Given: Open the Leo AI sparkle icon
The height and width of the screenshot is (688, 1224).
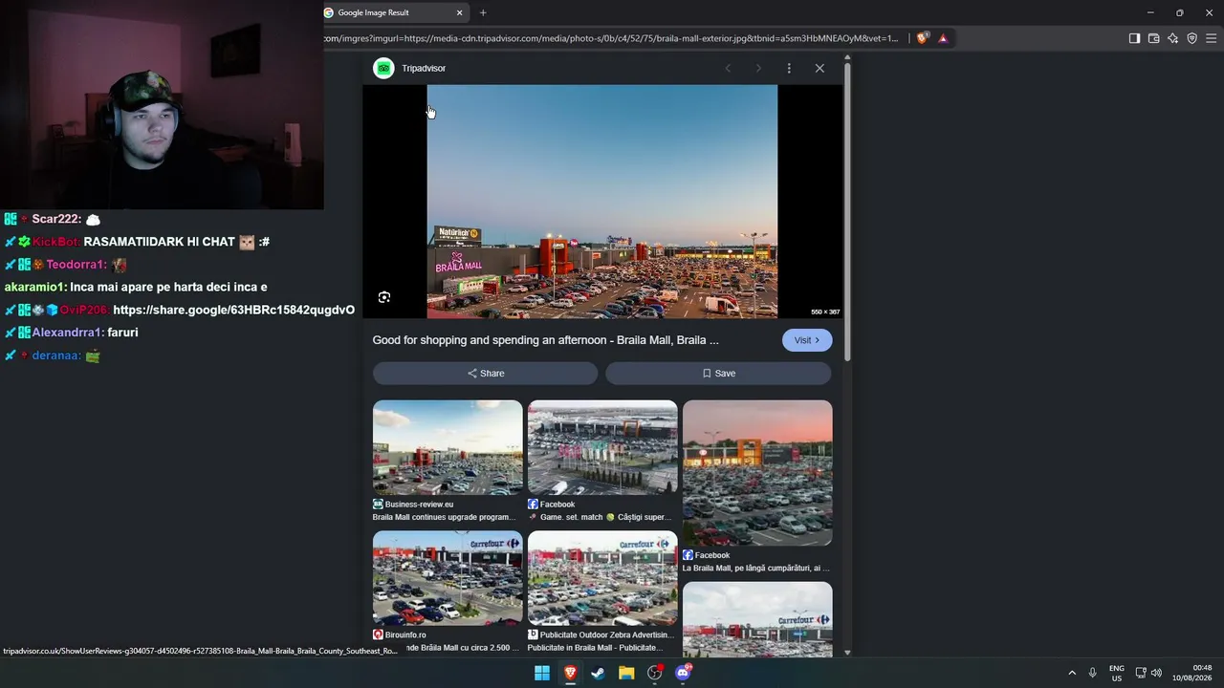Looking at the screenshot, I should [x=1172, y=38].
